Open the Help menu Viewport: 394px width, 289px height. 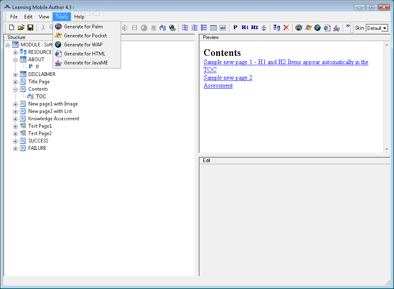click(79, 17)
